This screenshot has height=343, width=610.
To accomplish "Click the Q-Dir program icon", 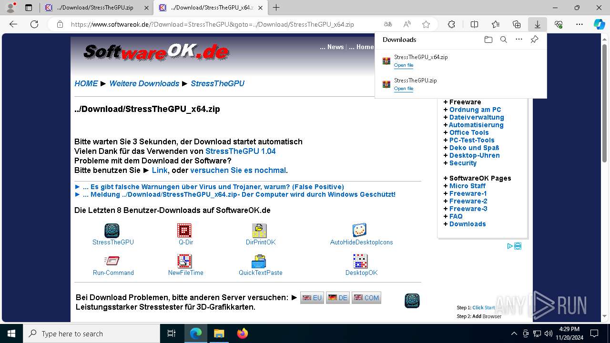I will [184, 231].
